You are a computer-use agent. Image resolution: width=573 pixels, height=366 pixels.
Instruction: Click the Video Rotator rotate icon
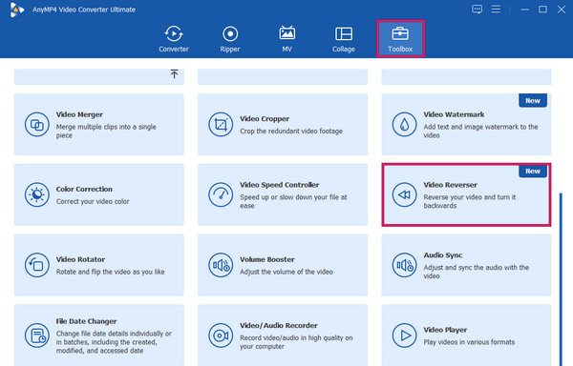(37, 265)
